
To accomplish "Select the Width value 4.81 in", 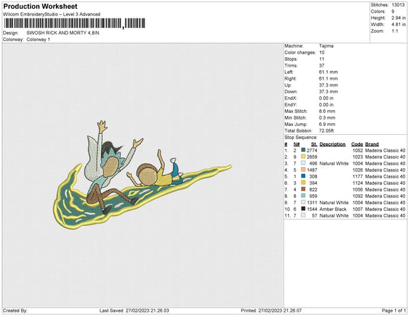I will (x=399, y=25).
